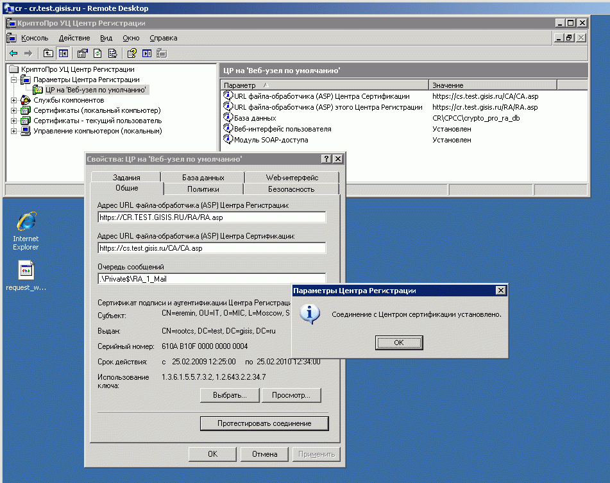Switch to the Безопасность tab
The width and height of the screenshot is (610, 483).
(x=291, y=189)
